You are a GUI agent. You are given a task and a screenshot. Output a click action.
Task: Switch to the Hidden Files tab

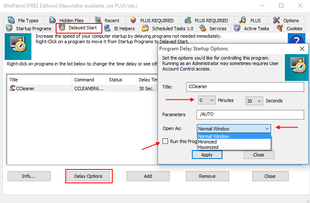pyautogui.click(x=67, y=21)
